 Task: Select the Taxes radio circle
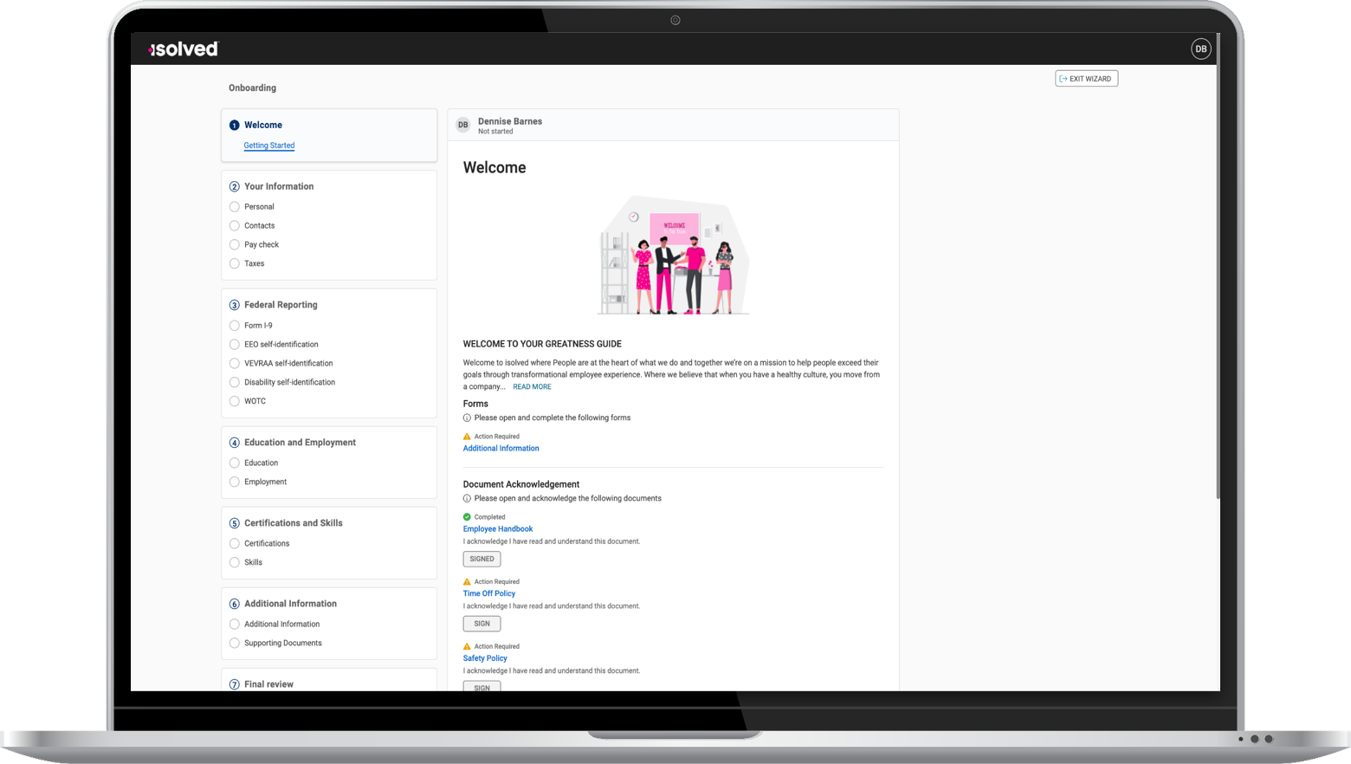[x=234, y=263]
